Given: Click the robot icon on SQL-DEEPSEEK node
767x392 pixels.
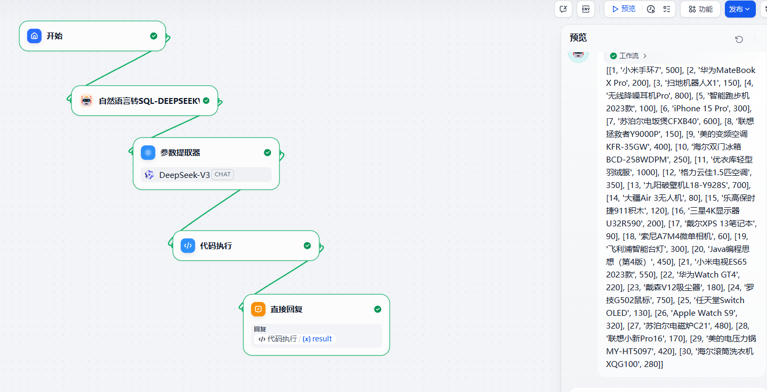Looking at the screenshot, I should [86, 101].
